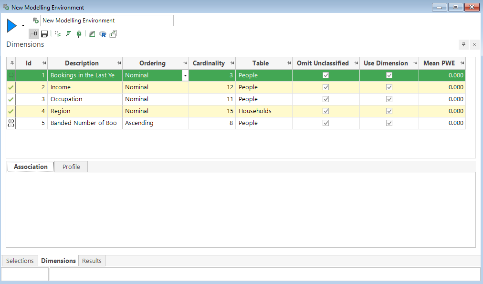Click the green tick status icon for Occupation

[x=11, y=99]
